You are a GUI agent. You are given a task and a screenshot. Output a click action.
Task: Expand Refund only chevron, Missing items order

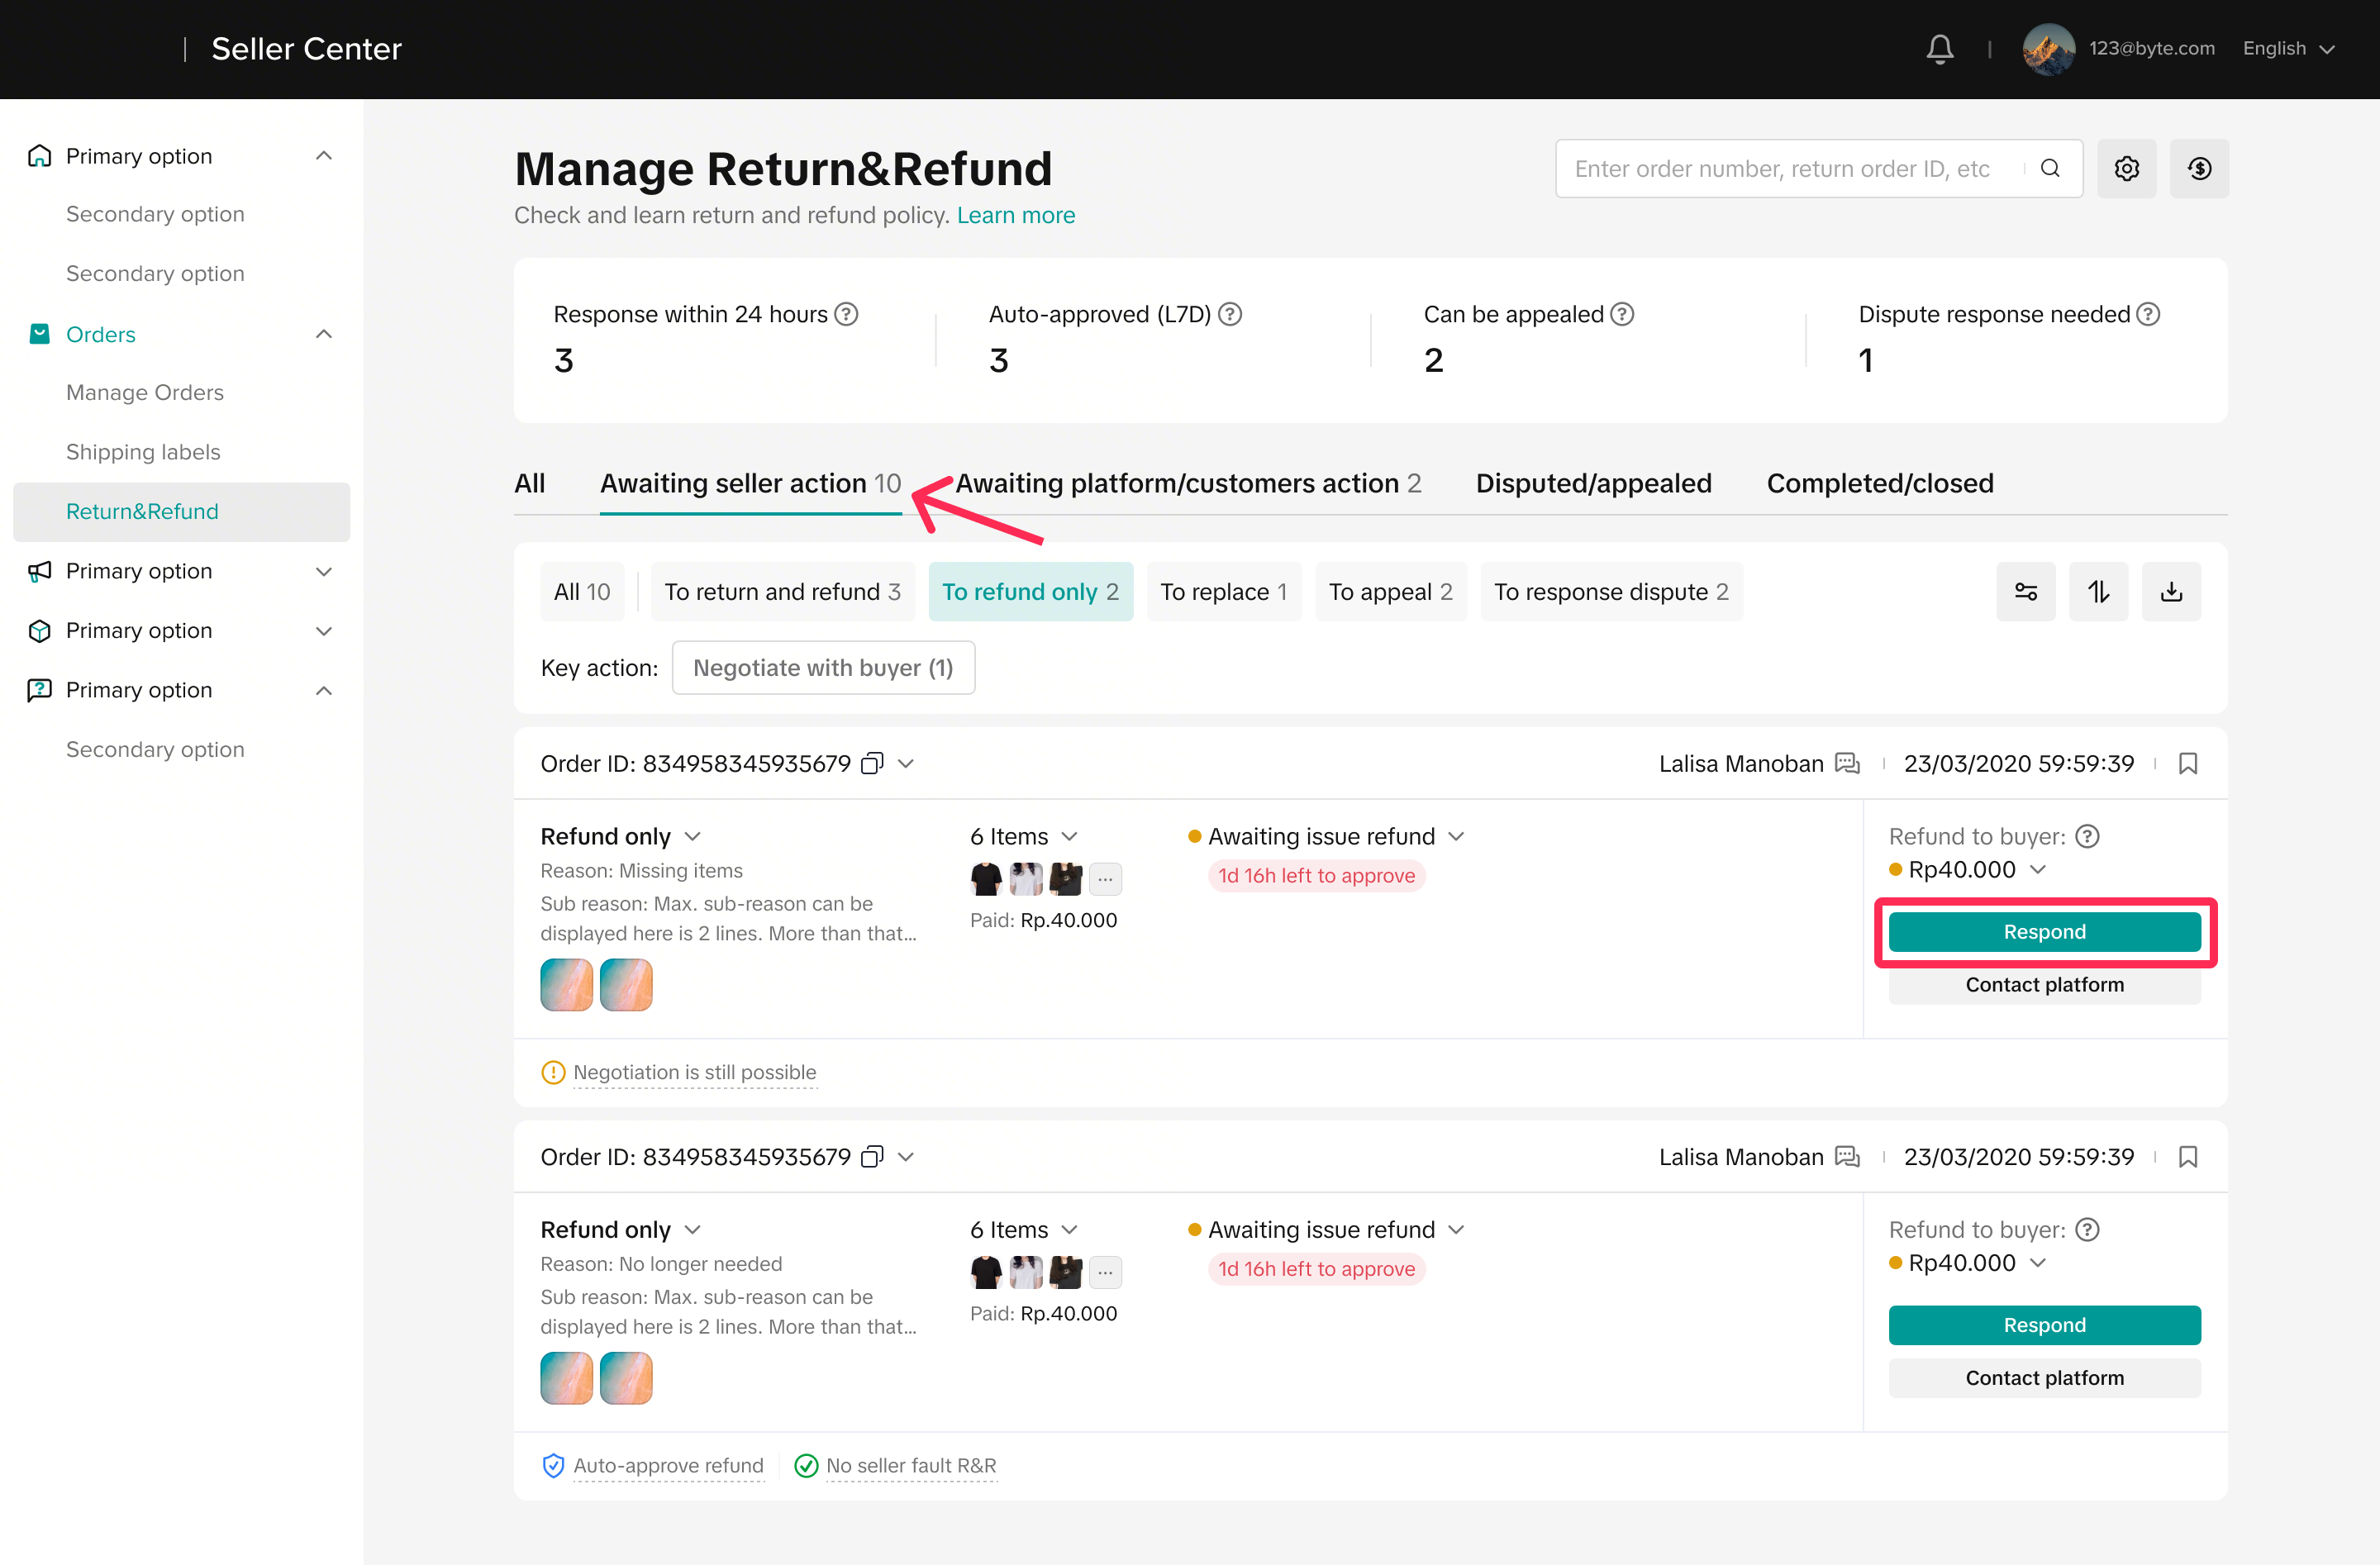[692, 836]
